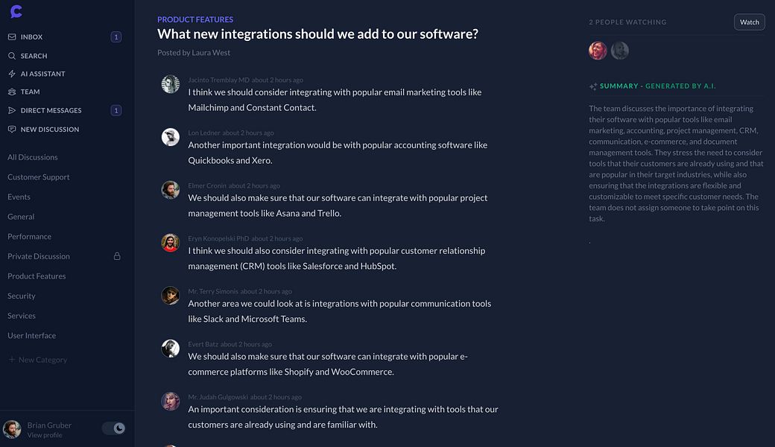
Task: Click Lon Ledner's avatar
Action: point(171,137)
